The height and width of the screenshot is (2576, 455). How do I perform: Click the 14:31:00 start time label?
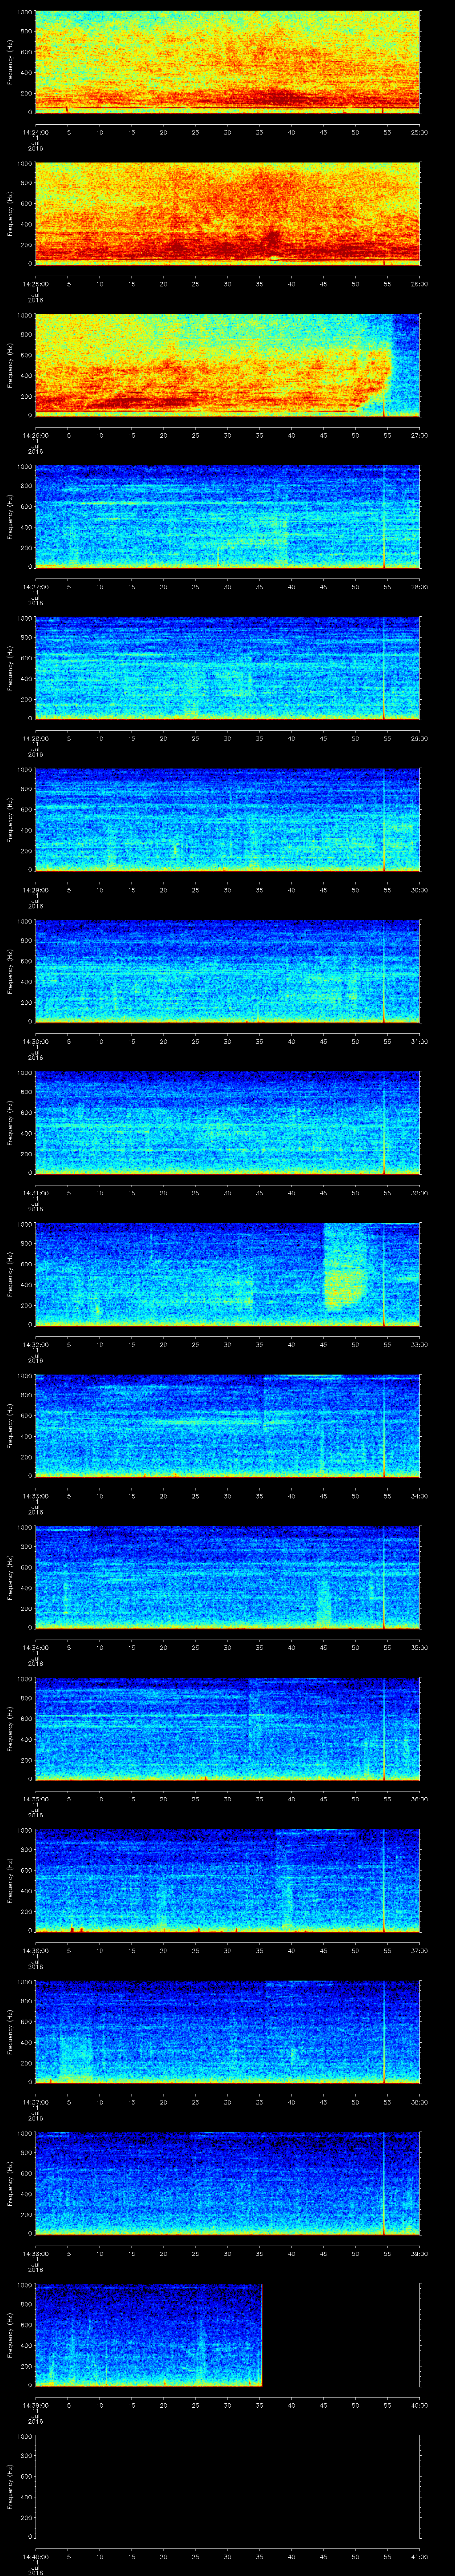(35, 1193)
